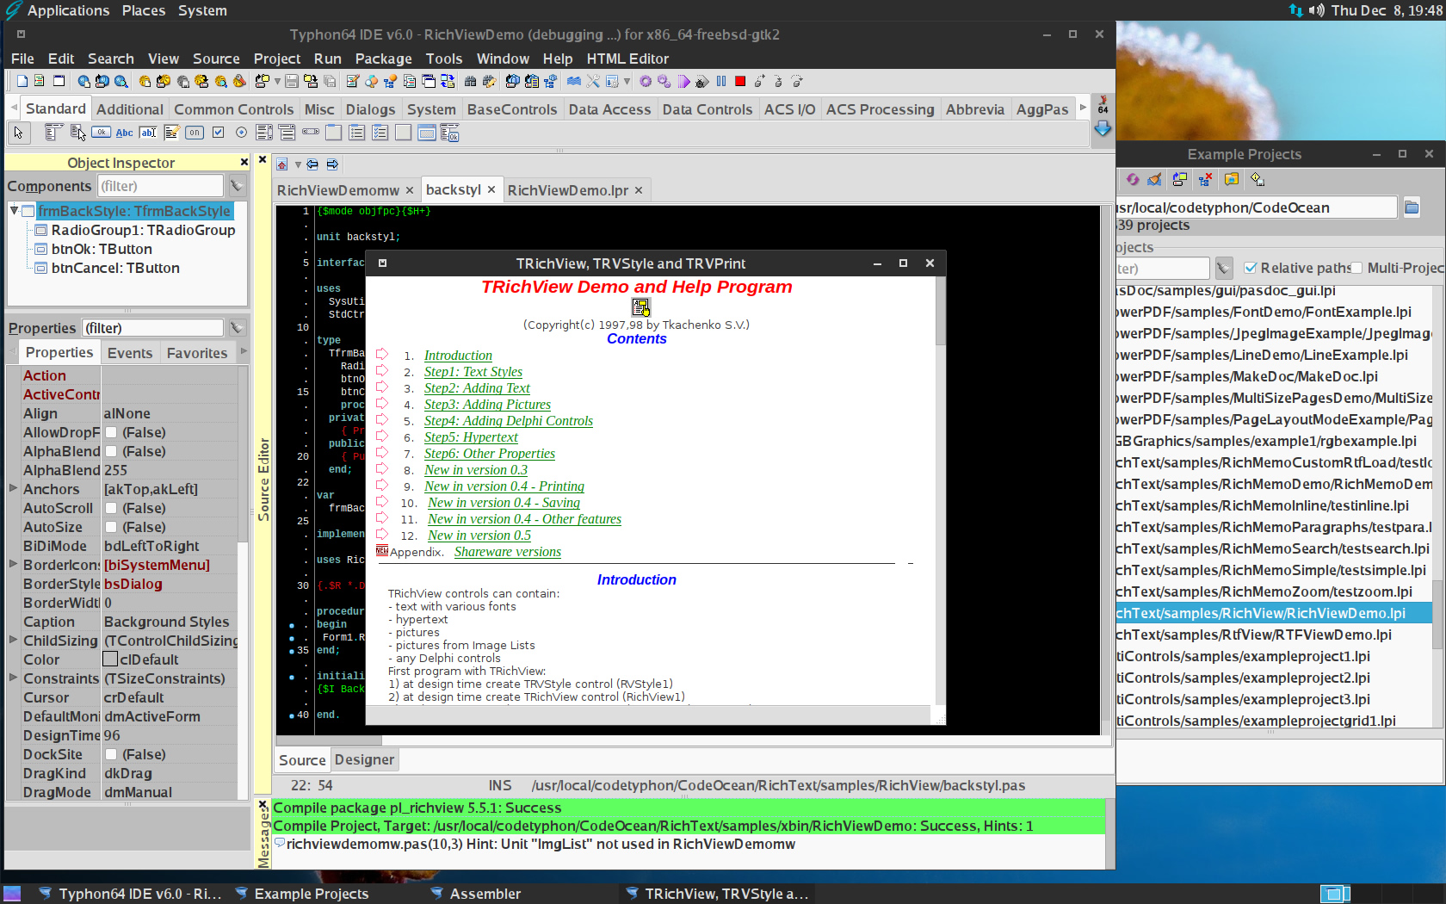Open the Project menu
The height and width of the screenshot is (904, 1446).
[x=276, y=59]
